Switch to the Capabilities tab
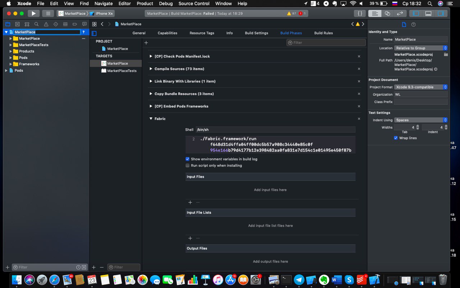Image resolution: width=460 pixels, height=288 pixels. pos(167,33)
